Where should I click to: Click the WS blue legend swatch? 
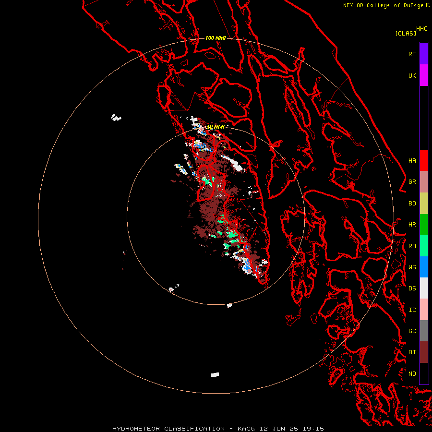tap(424, 267)
